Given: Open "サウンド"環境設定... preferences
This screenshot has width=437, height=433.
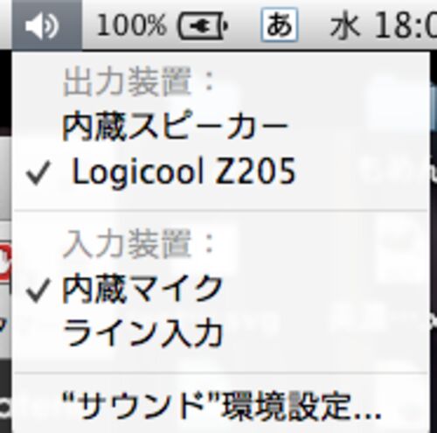Looking at the screenshot, I should pyautogui.click(x=221, y=407).
